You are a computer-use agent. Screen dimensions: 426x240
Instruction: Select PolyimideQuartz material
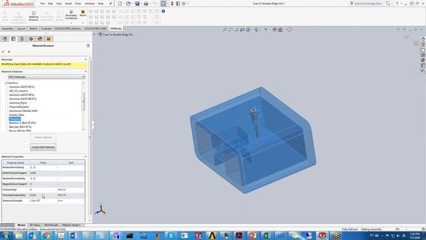19,107
